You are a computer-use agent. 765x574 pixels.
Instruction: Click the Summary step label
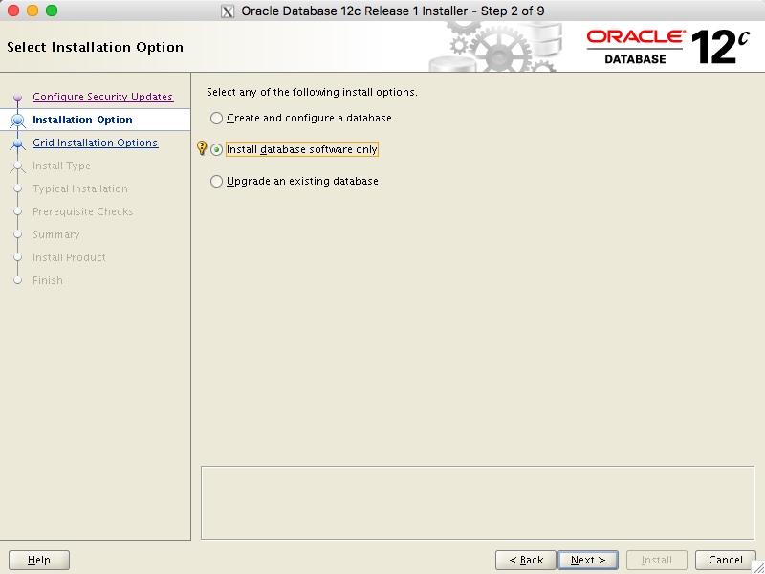tap(55, 234)
